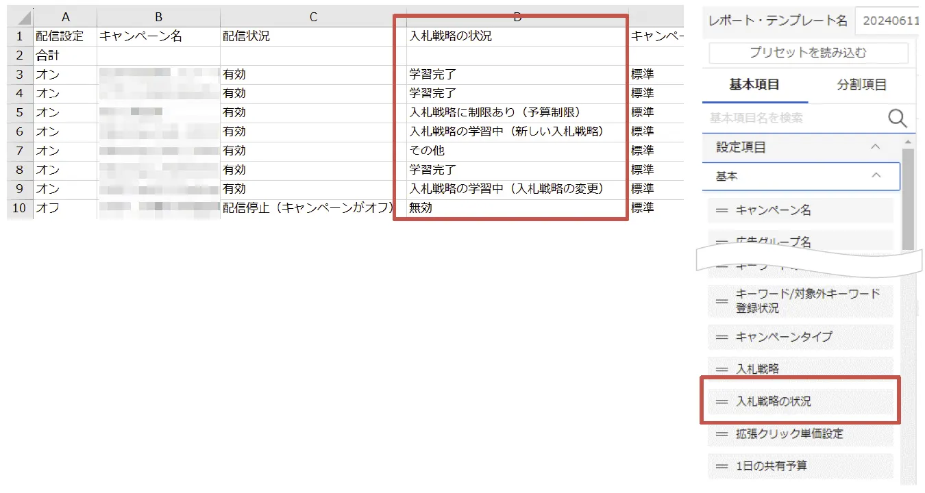Click the 配信状況 header cell
Screen dimensions: 925x493
point(313,36)
